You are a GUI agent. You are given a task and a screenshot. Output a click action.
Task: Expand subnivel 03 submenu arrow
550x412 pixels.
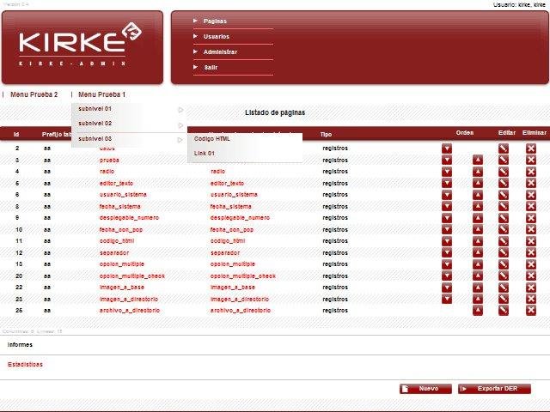(180, 140)
